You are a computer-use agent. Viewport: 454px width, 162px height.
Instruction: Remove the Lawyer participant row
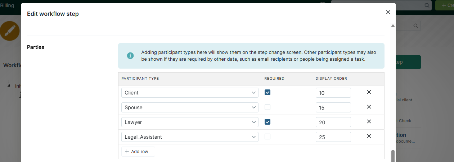[369, 122]
